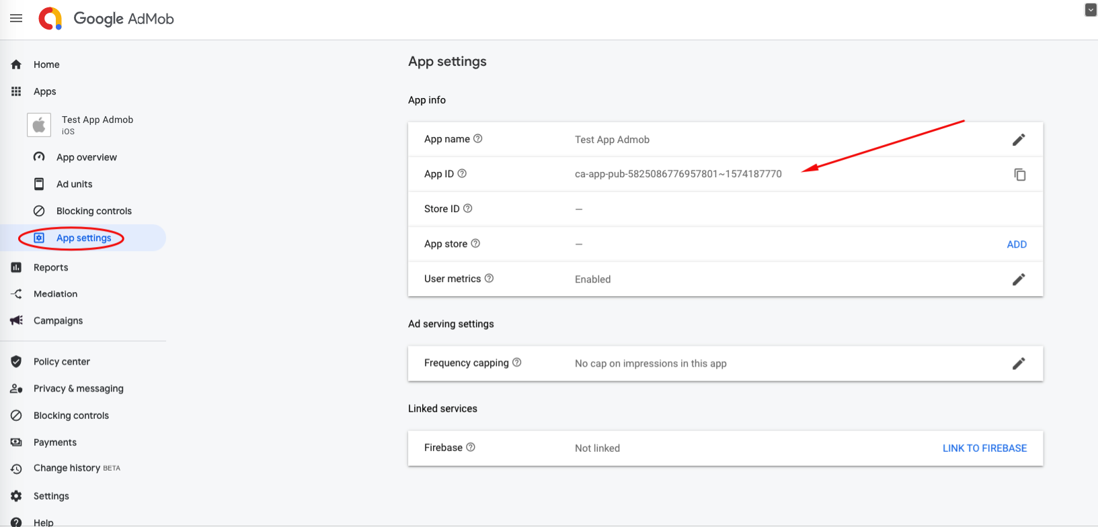
Task: Open the hamburger navigation menu
Action: point(16,19)
